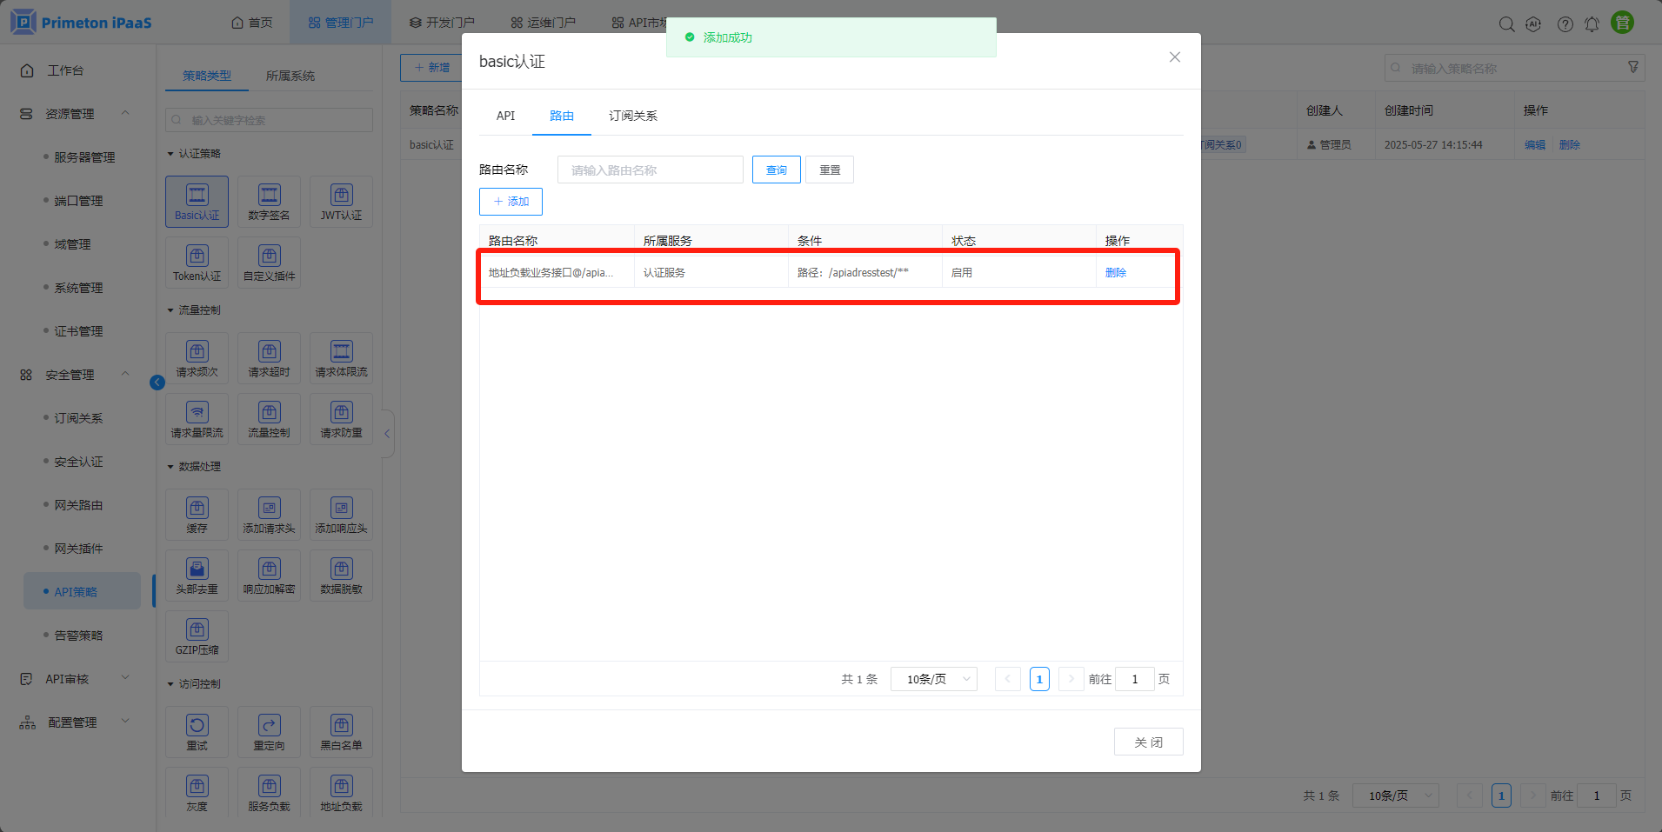This screenshot has height=832, width=1662.
Task: Pick the 请求频次 flow control icon
Action: pos(197,357)
